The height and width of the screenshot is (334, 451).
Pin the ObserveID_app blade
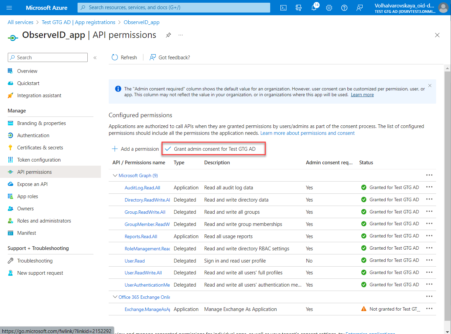[168, 35]
